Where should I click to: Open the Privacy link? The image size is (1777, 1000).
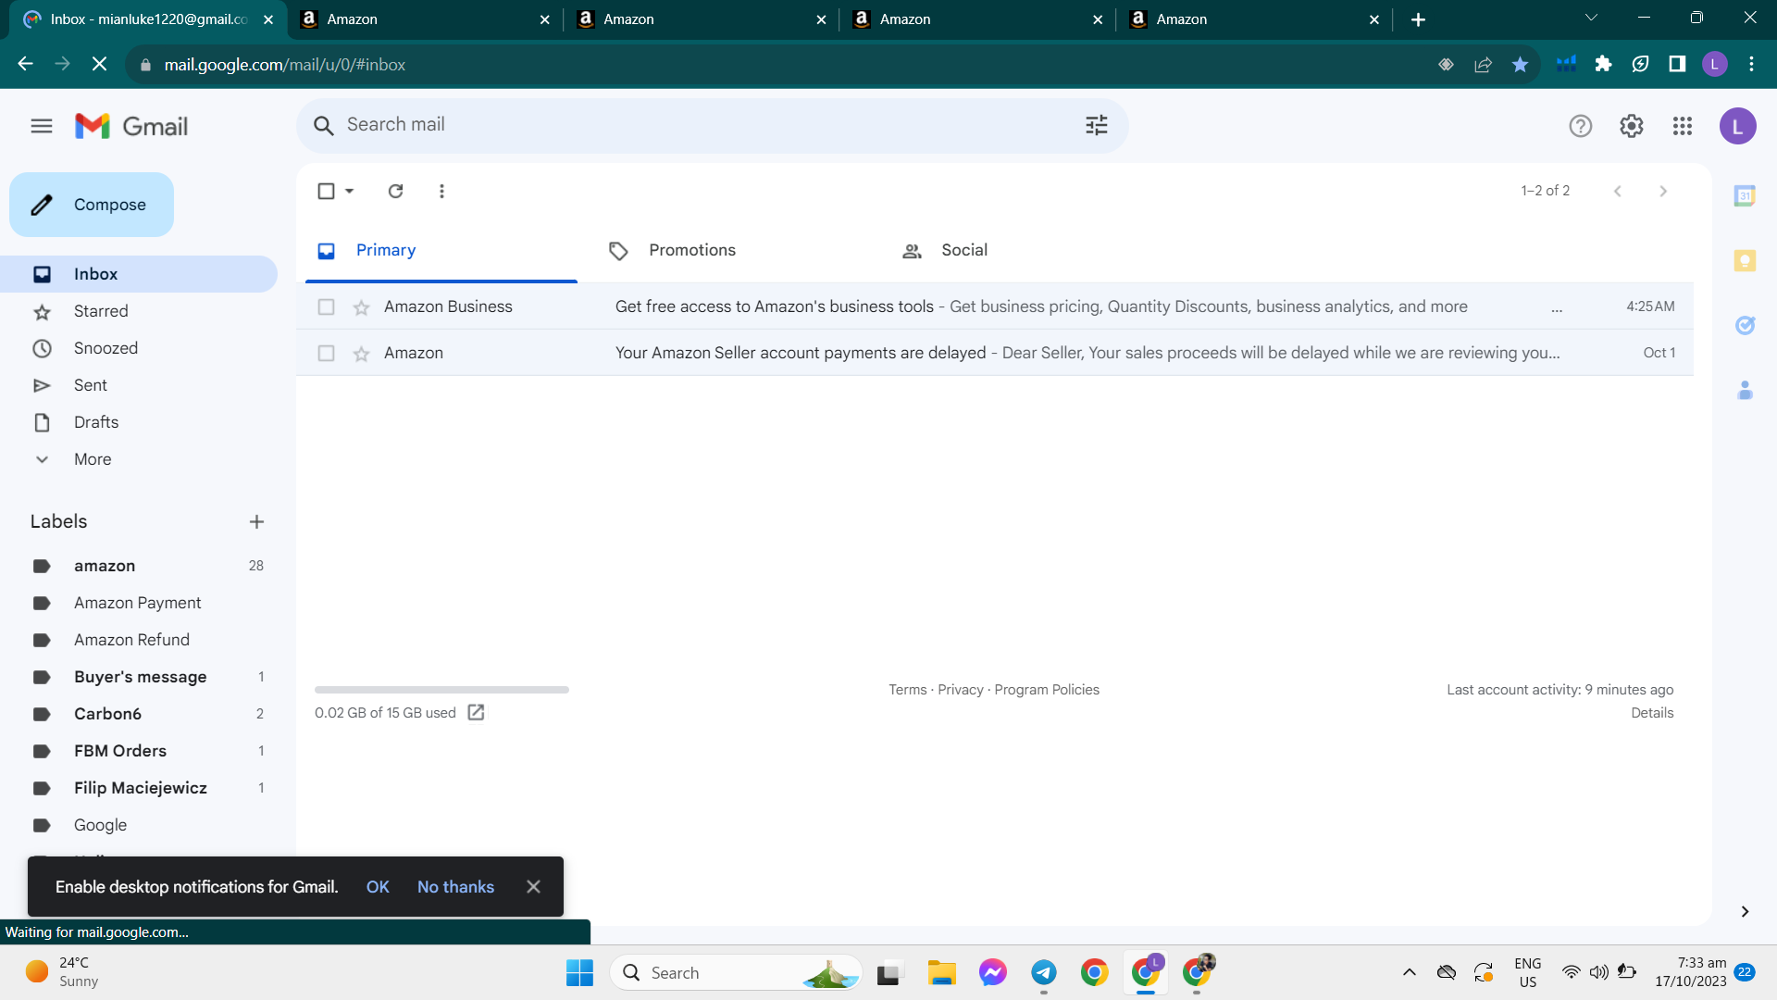[961, 690]
